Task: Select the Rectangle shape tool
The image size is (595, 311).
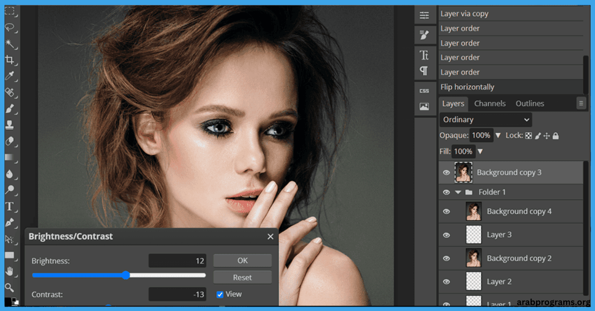Action: click(10, 255)
